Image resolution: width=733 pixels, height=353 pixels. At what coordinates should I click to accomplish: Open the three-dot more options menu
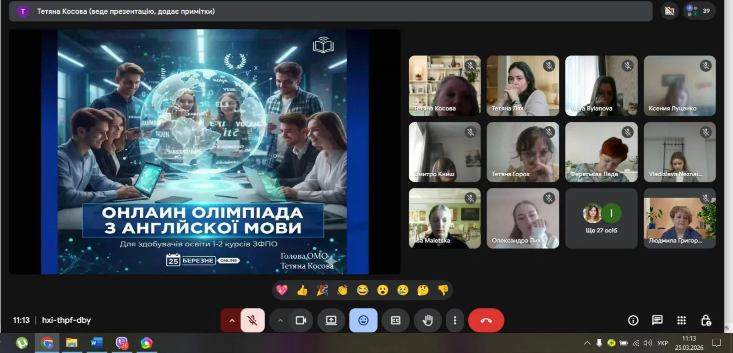point(455,320)
